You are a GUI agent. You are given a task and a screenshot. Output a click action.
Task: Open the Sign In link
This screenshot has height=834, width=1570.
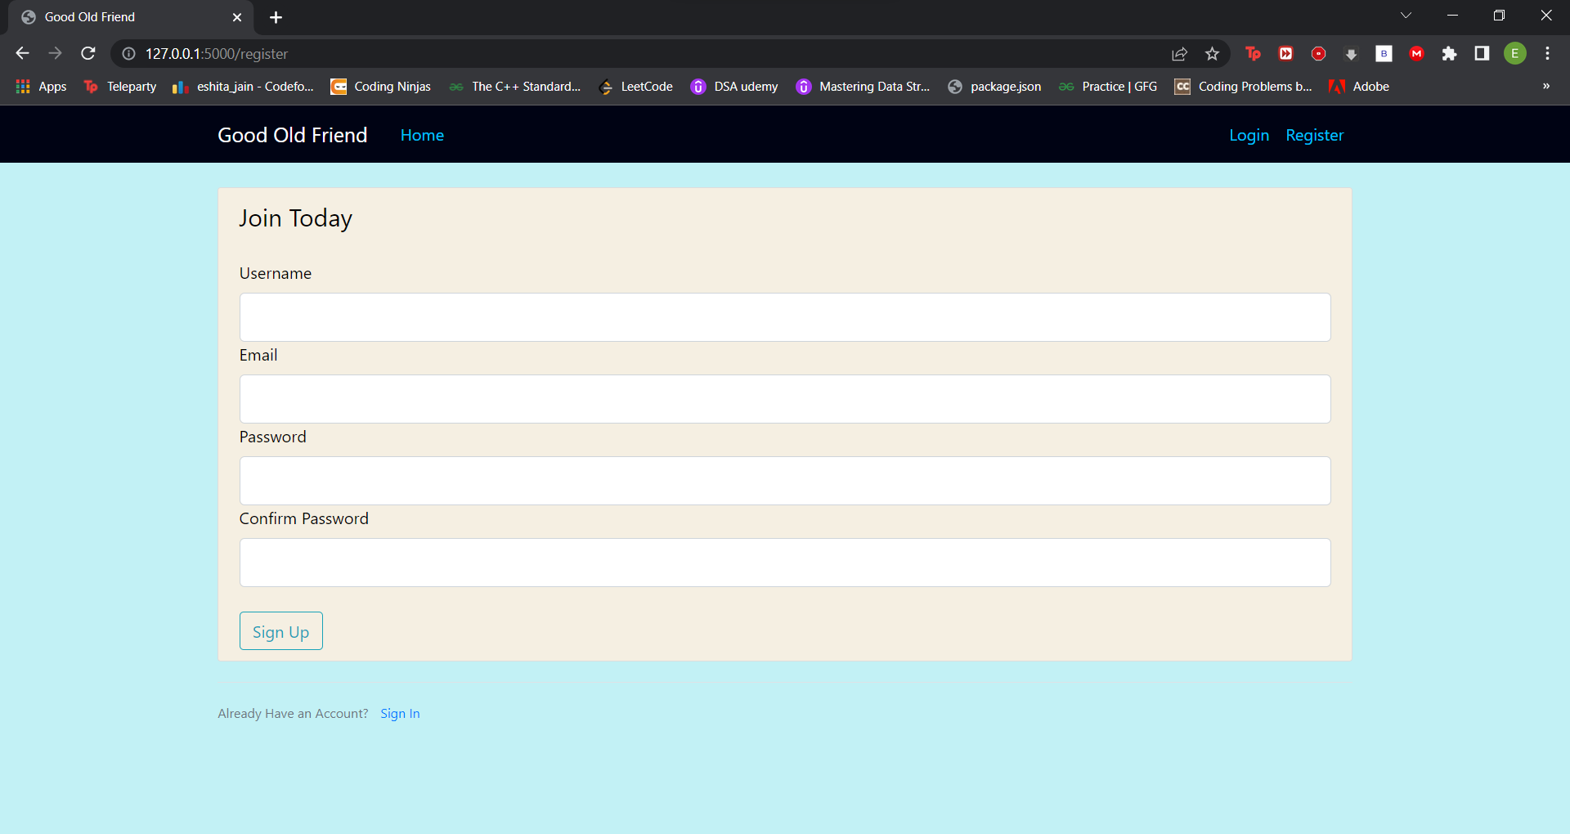tap(400, 713)
